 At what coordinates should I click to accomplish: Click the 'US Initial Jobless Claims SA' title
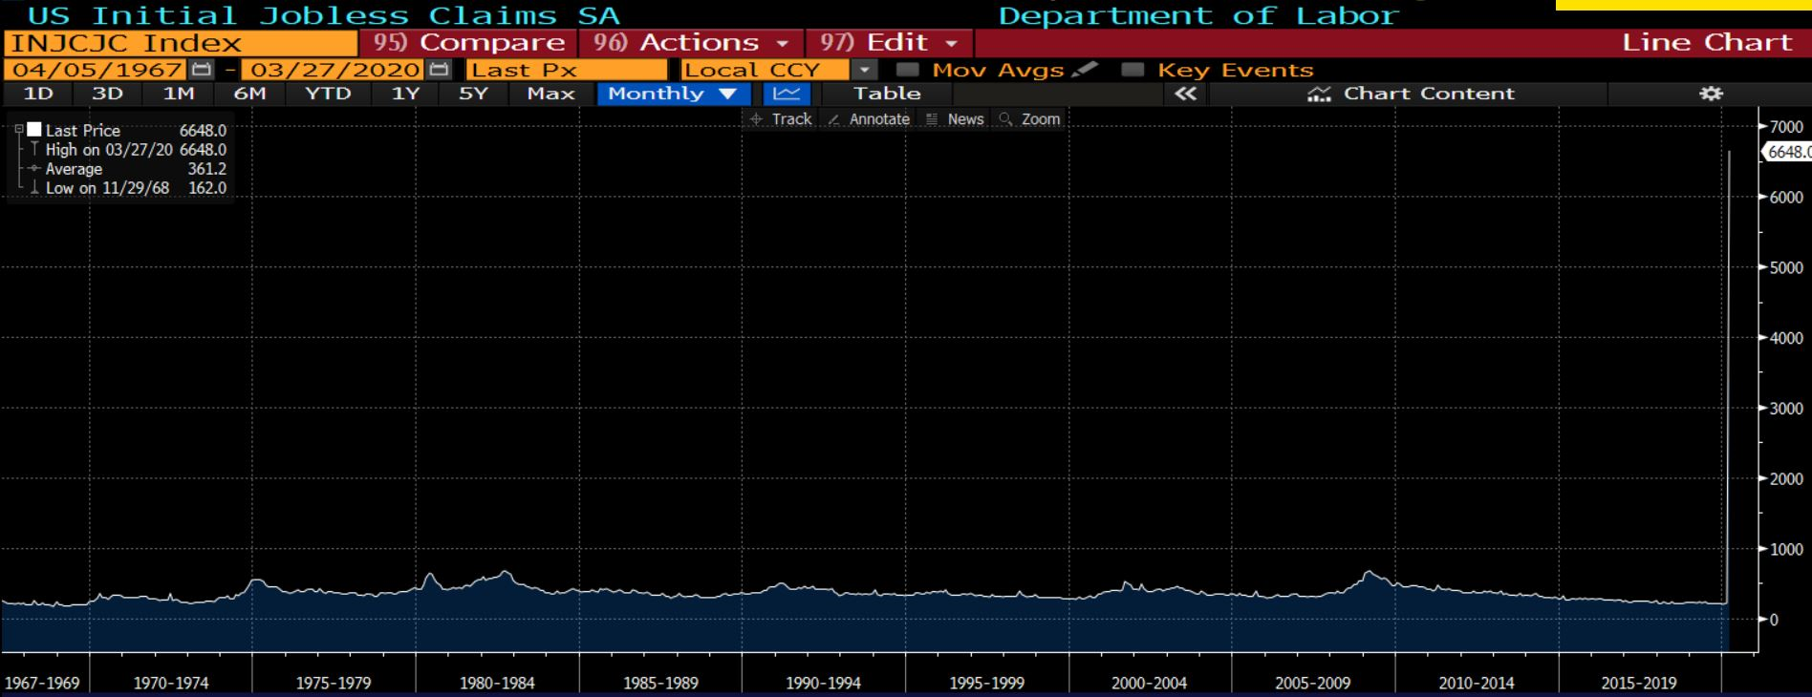[324, 15]
